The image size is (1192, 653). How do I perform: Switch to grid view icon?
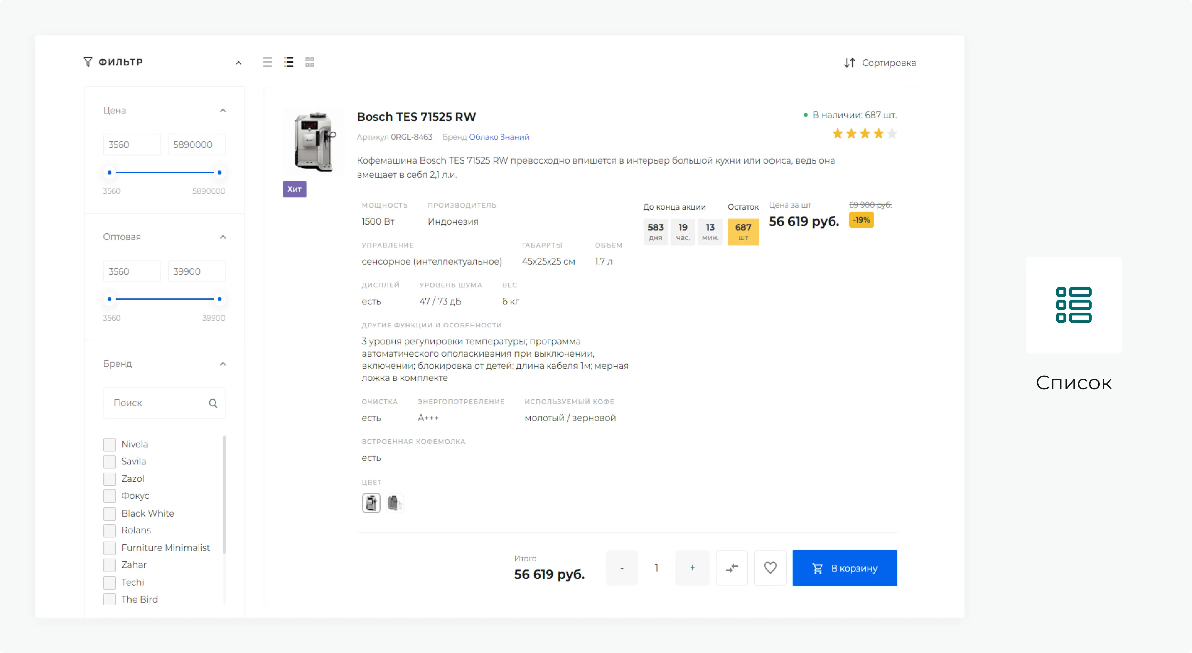[x=310, y=62]
